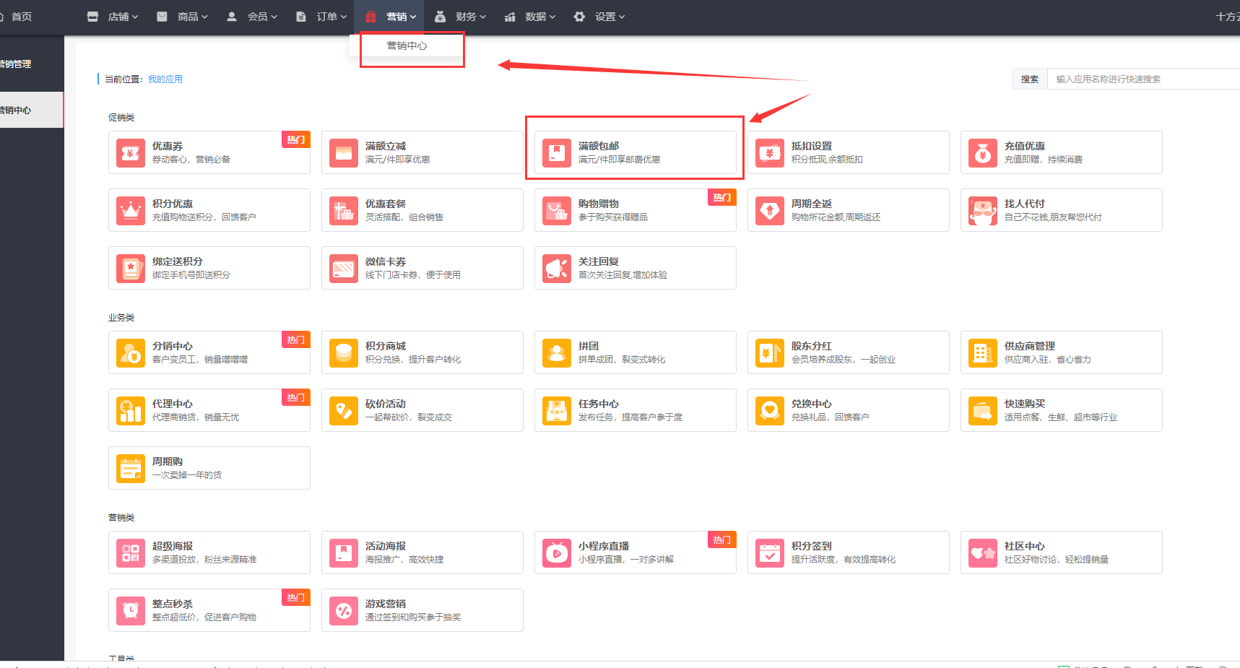The width and height of the screenshot is (1240, 668).
Task: Open the 抵扣设置 app icon
Action: coord(770,152)
